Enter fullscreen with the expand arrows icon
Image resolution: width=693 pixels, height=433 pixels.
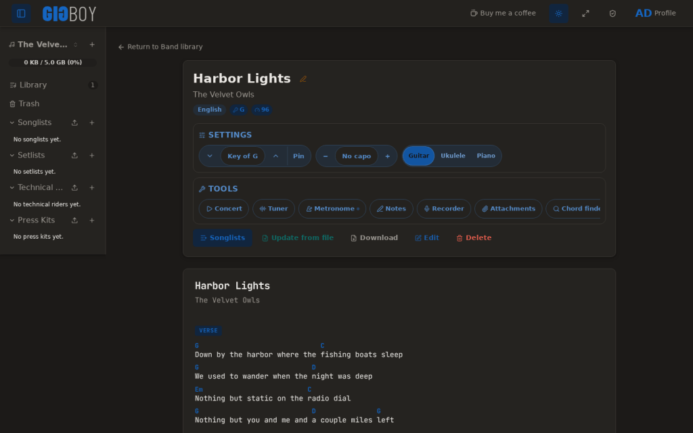tap(585, 14)
